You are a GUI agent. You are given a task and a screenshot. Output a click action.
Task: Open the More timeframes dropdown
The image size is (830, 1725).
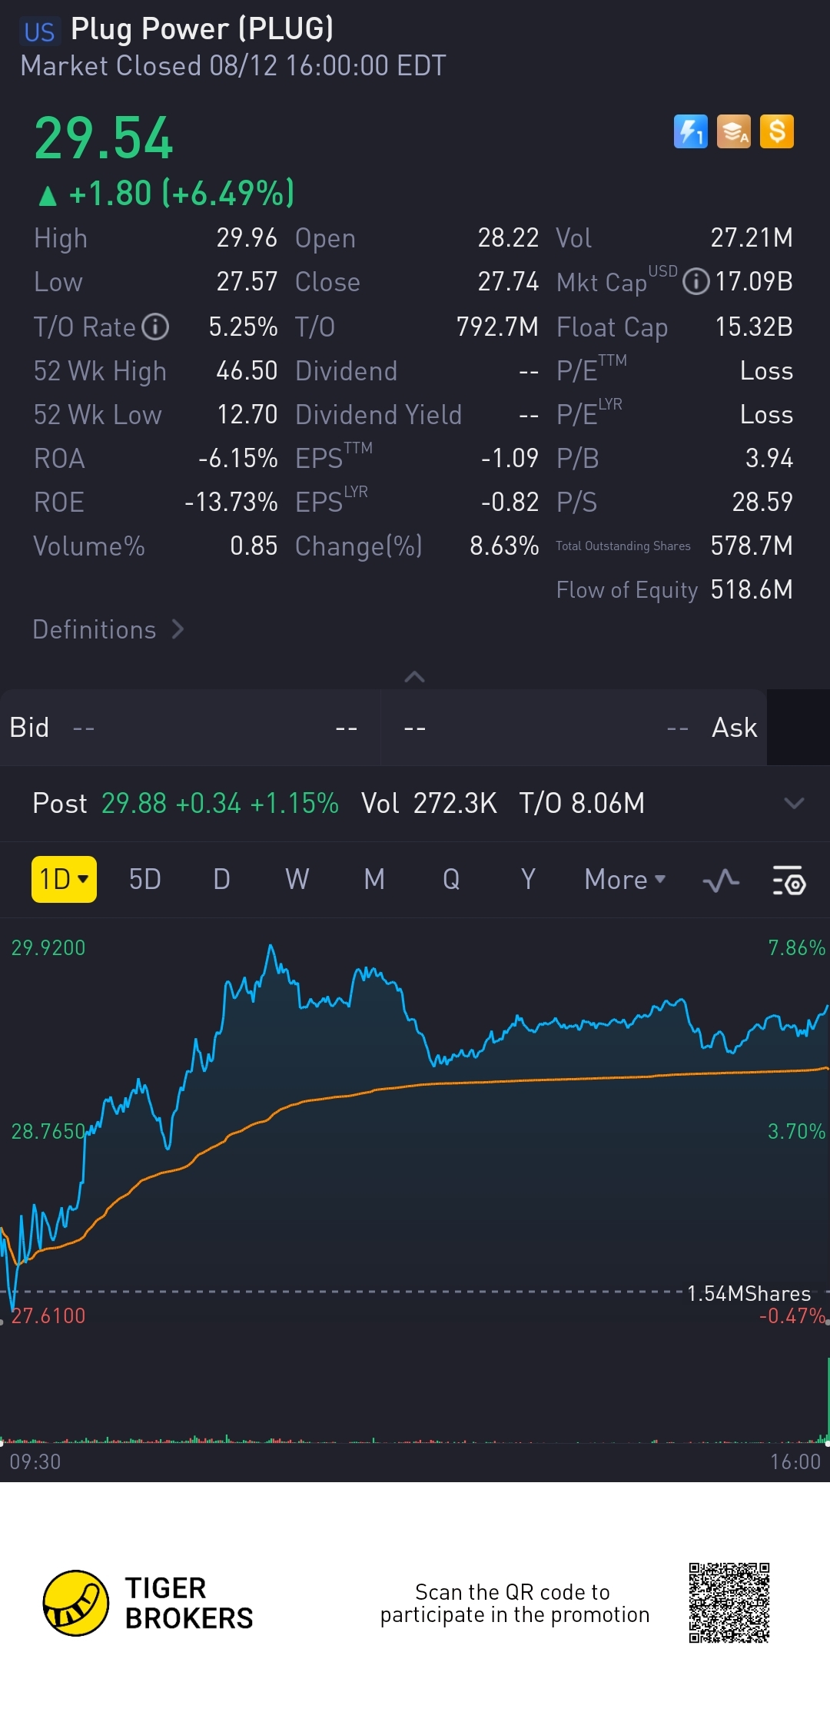[624, 879]
